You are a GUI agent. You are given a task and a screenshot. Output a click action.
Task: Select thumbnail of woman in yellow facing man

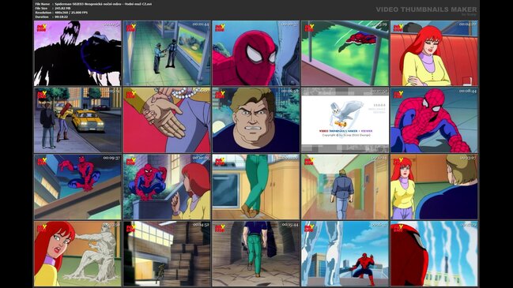pos(434,187)
